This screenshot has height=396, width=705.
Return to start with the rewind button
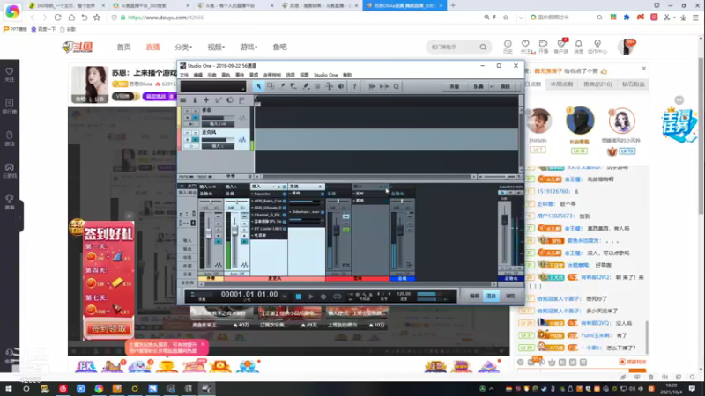285,297
